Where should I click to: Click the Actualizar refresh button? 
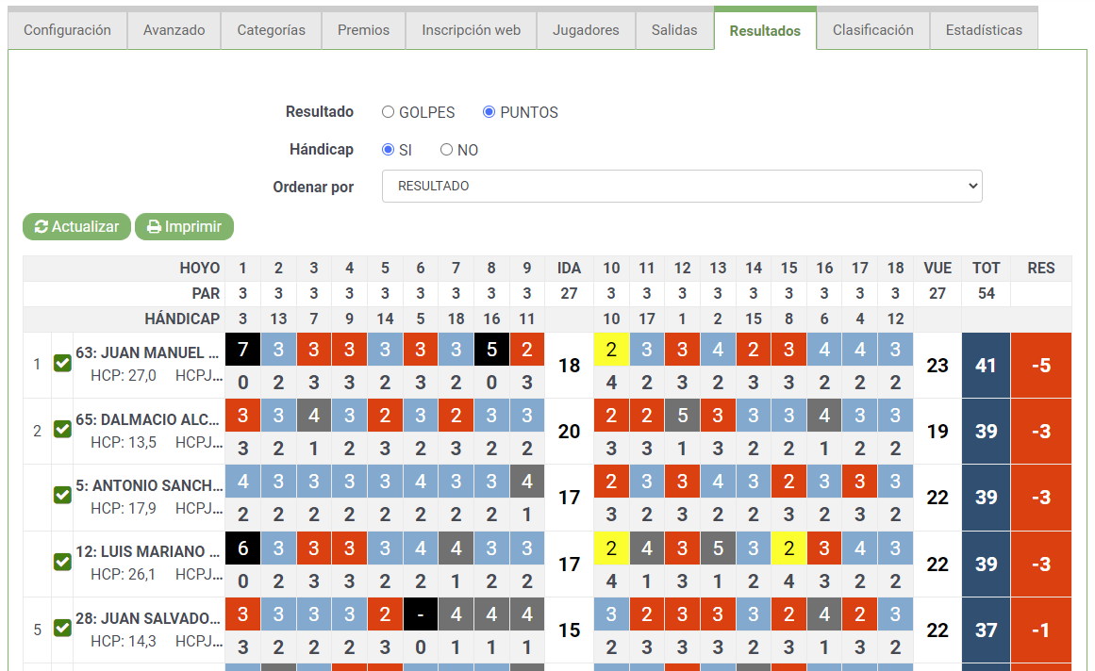[x=76, y=227]
